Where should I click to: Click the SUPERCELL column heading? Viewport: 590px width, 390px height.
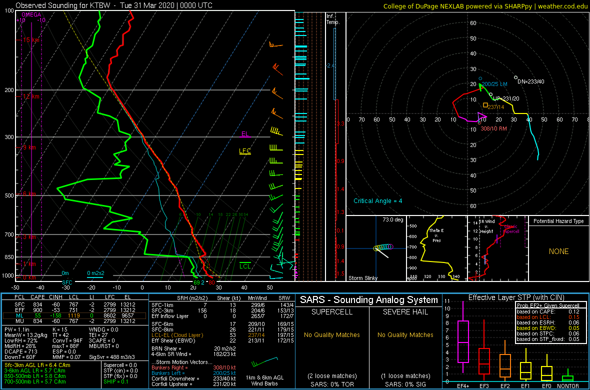[331, 312]
